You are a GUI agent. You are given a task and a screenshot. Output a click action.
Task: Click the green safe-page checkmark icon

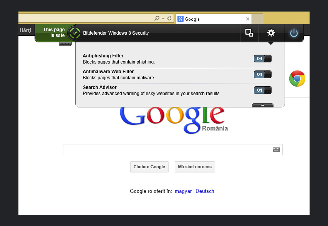click(x=75, y=33)
